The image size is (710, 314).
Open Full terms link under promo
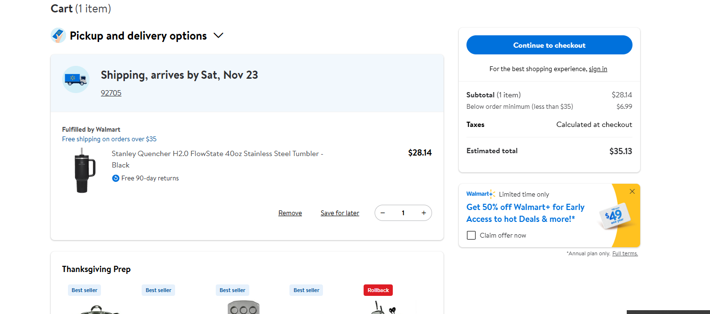click(625, 253)
